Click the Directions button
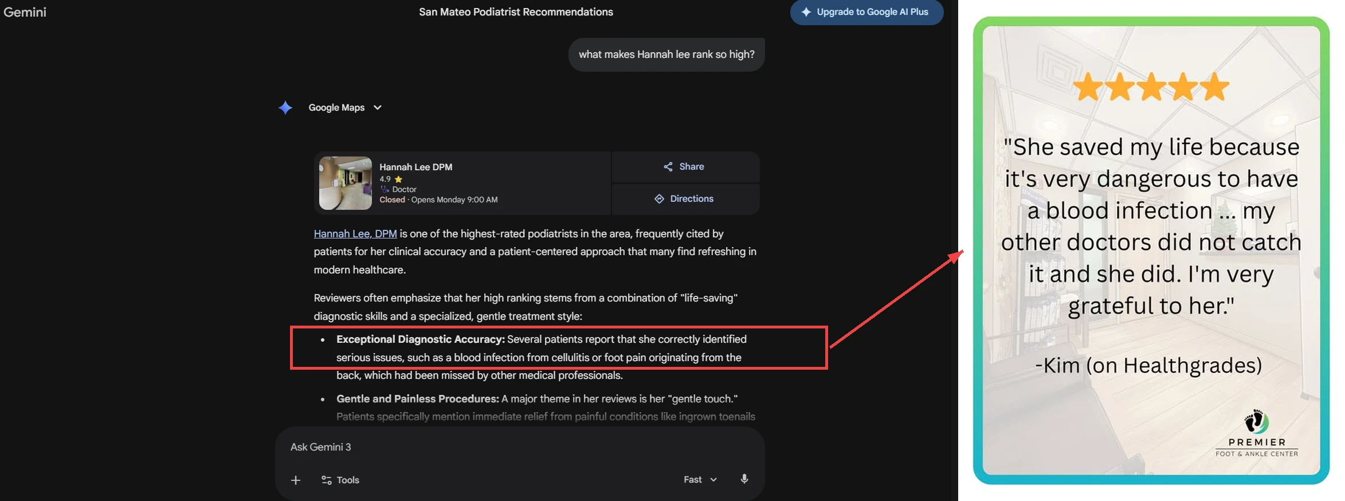 coord(685,199)
